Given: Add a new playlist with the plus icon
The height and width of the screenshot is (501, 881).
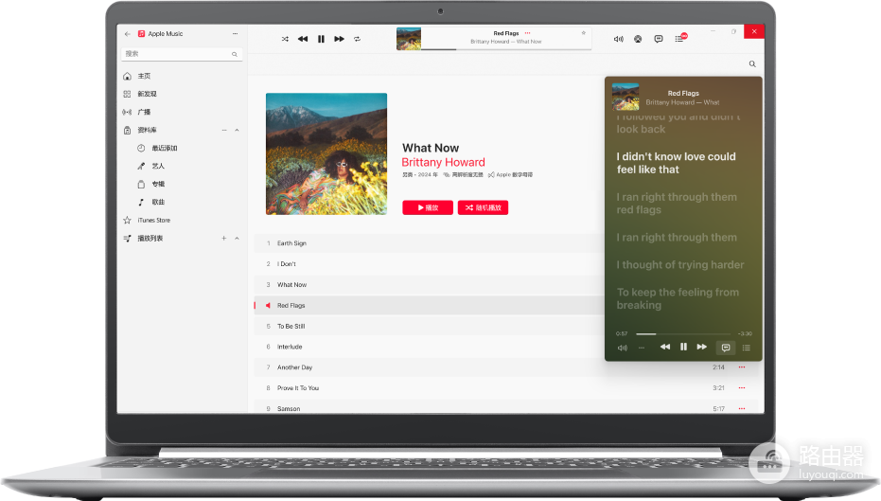Looking at the screenshot, I should (x=223, y=239).
